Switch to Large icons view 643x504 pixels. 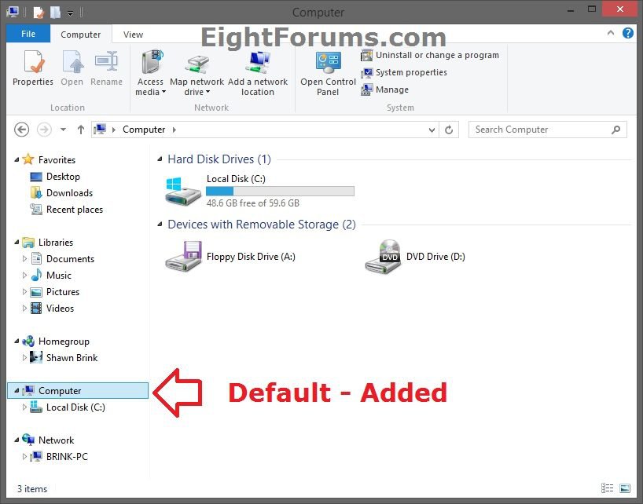[x=625, y=488]
